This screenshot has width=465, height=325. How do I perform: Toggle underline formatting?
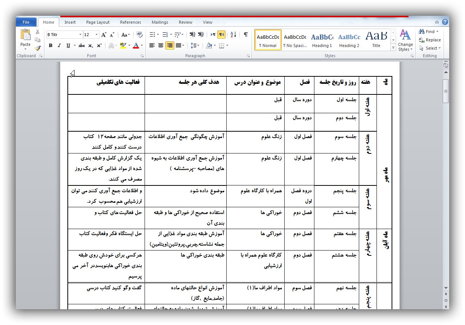click(68, 46)
